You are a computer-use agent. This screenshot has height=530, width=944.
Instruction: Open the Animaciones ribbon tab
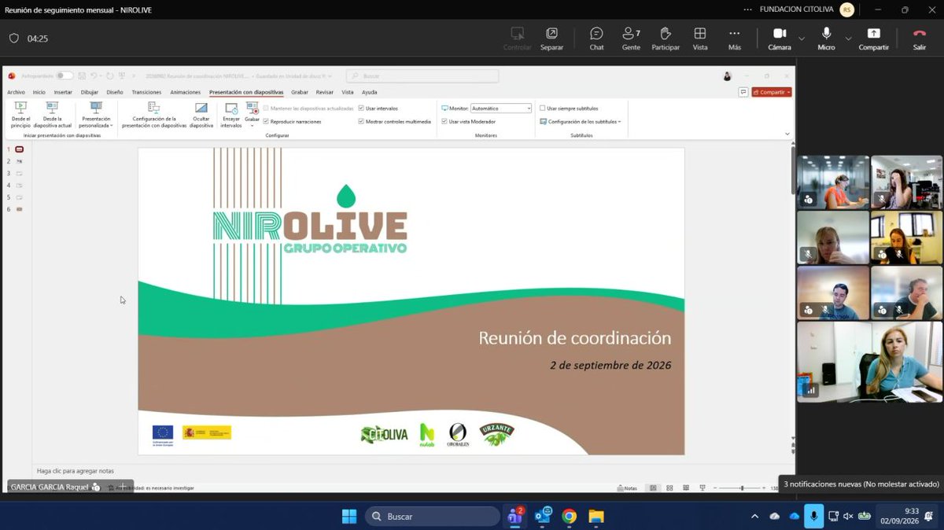[186, 92]
